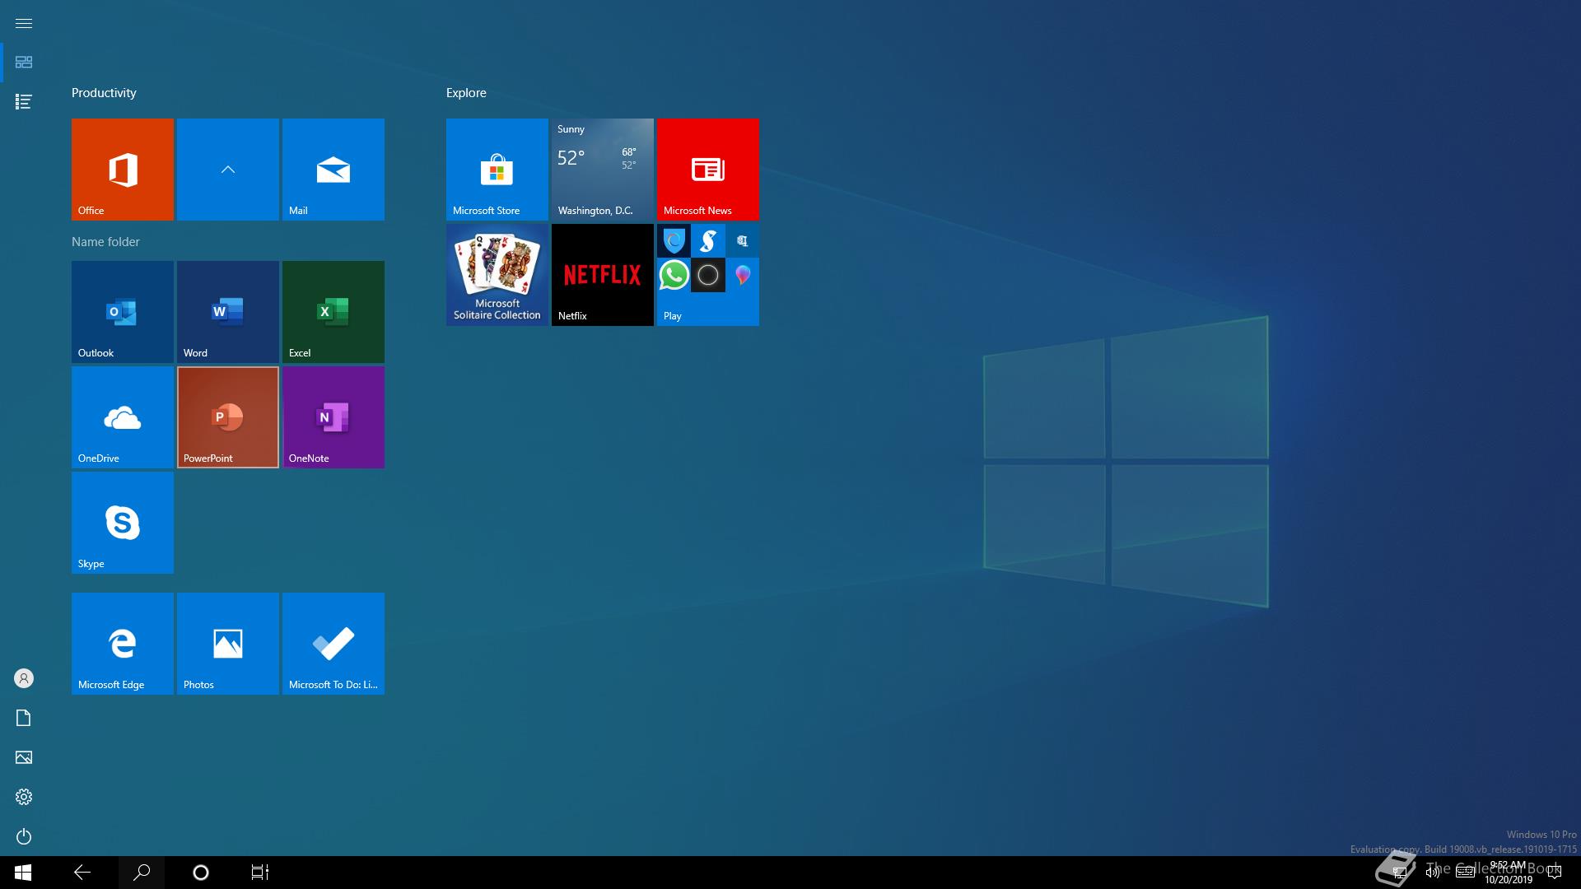Image resolution: width=1581 pixels, height=889 pixels.
Task: Open the Action Center notifications icon
Action: coord(1555,873)
